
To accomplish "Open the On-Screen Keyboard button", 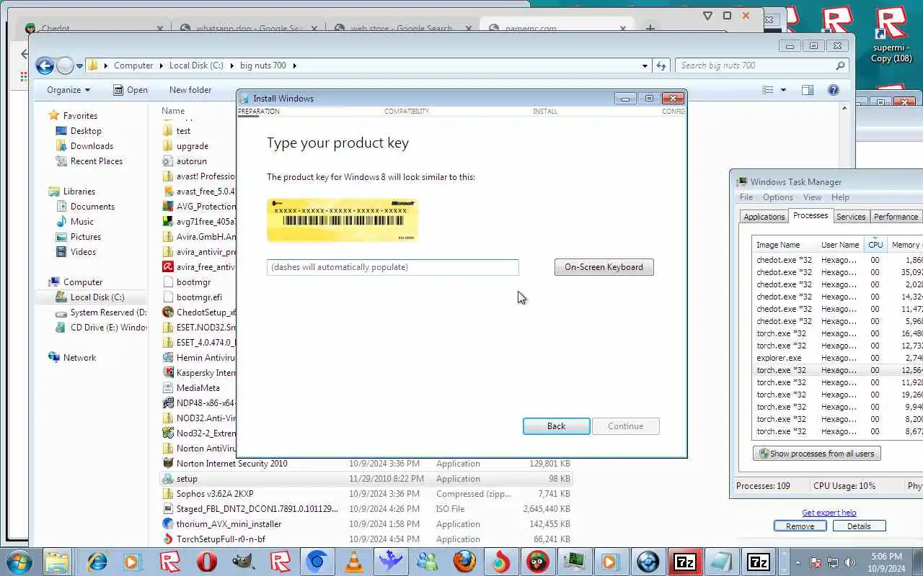I will click(604, 267).
